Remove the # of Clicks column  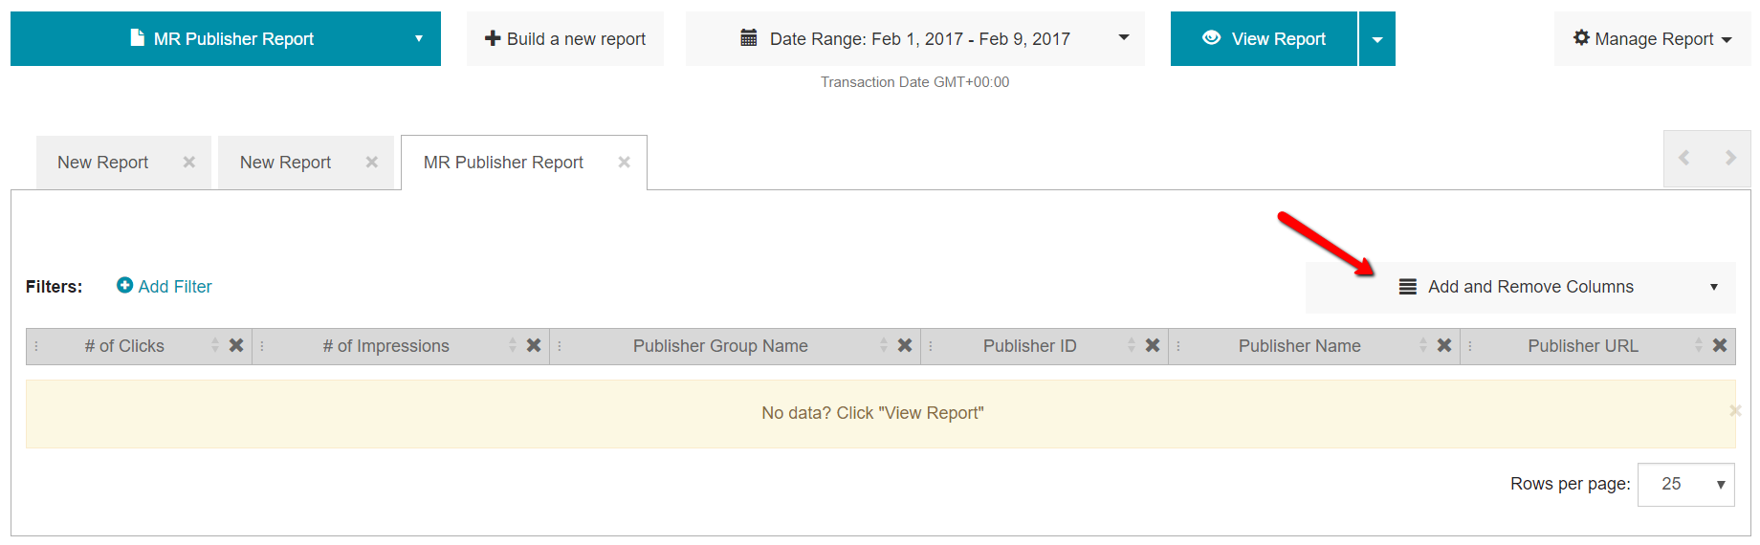pyautogui.click(x=236, y=345)
